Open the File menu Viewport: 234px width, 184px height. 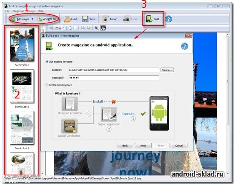pos(7,11)
